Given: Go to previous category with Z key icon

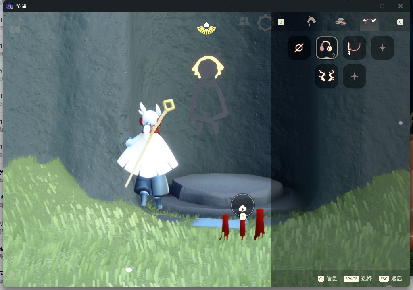Looking at the screenshot, I should pos(281,22).
